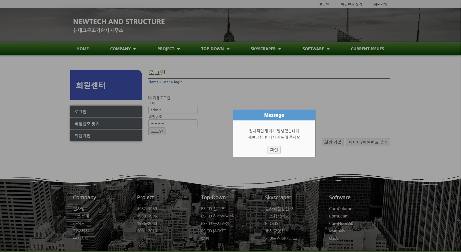Viewport: 461px width, 252px height.
Task: Open ComColumn footer software link
Action: (341, 209)
